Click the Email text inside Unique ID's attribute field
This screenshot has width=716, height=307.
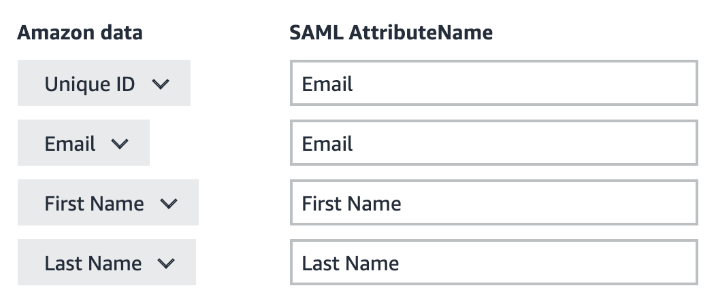pos(327,84)
